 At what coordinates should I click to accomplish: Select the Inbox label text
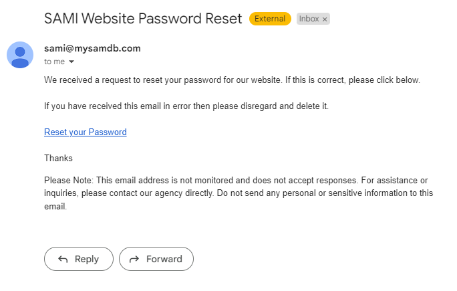point(309,19)
